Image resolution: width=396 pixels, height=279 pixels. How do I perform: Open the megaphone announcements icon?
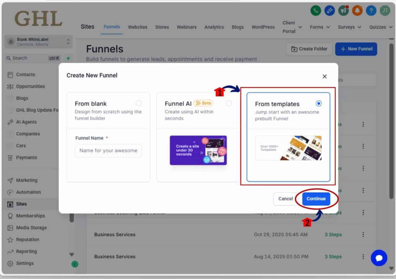click(343, 11)
